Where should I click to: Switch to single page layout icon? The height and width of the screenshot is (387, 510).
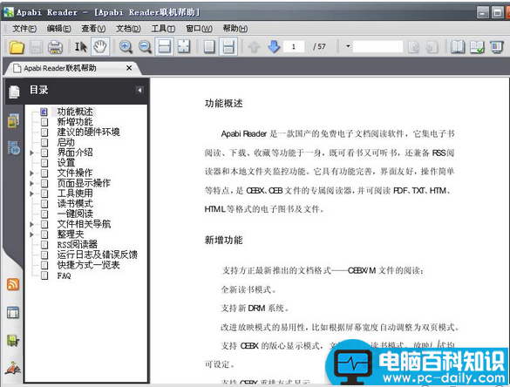tap(209, 47)
